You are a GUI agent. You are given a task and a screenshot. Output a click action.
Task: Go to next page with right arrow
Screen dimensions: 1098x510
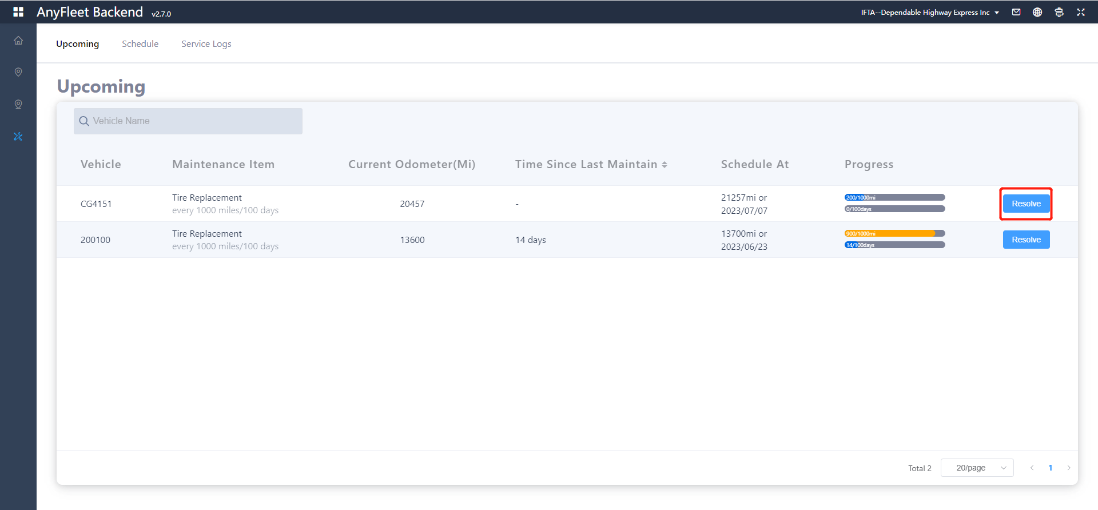click(1068, 468)
